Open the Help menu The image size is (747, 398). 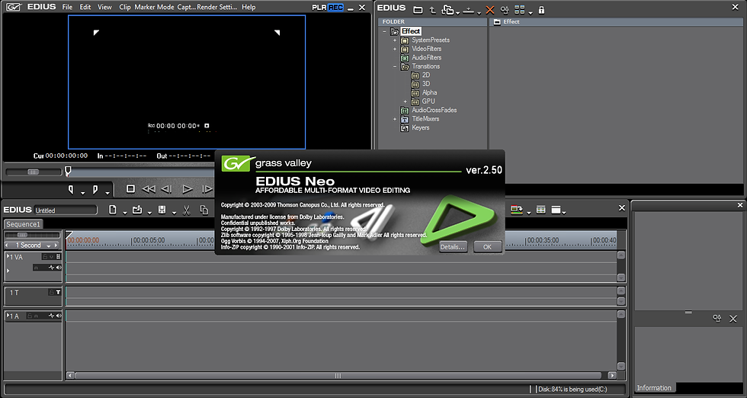coord(248,7)
